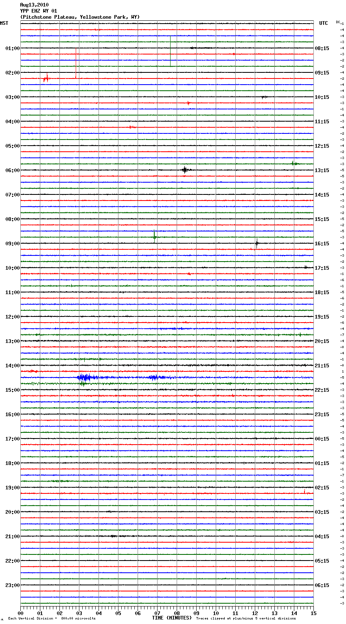Select the 06:00 MST time label

point(13,170)
